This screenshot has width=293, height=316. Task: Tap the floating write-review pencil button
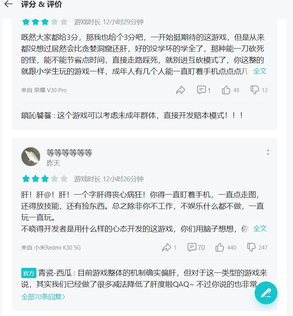pyautogui.click(x=266, y=292)
